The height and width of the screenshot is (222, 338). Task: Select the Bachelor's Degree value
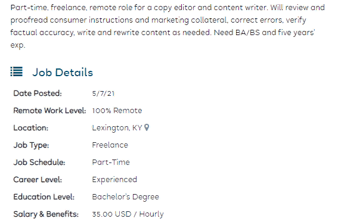point(125,197)
